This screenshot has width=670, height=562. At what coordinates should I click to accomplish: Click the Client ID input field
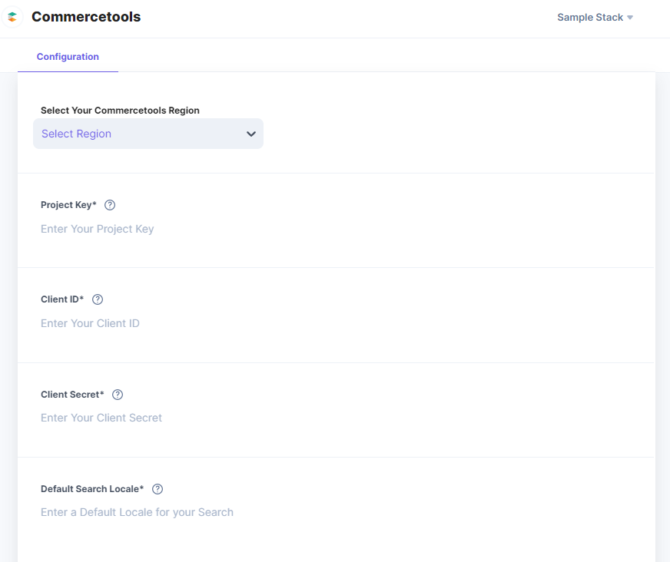(90, 323)
